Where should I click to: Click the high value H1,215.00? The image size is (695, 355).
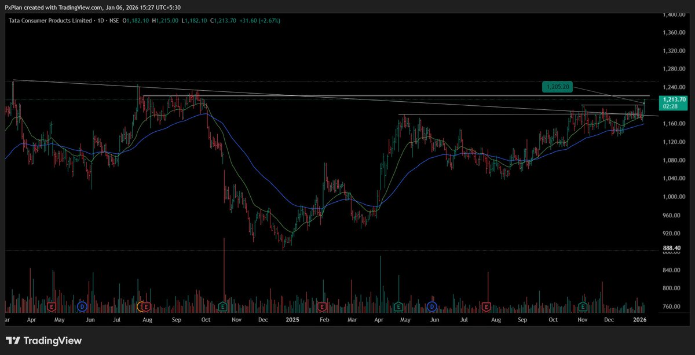coord(166,20)
